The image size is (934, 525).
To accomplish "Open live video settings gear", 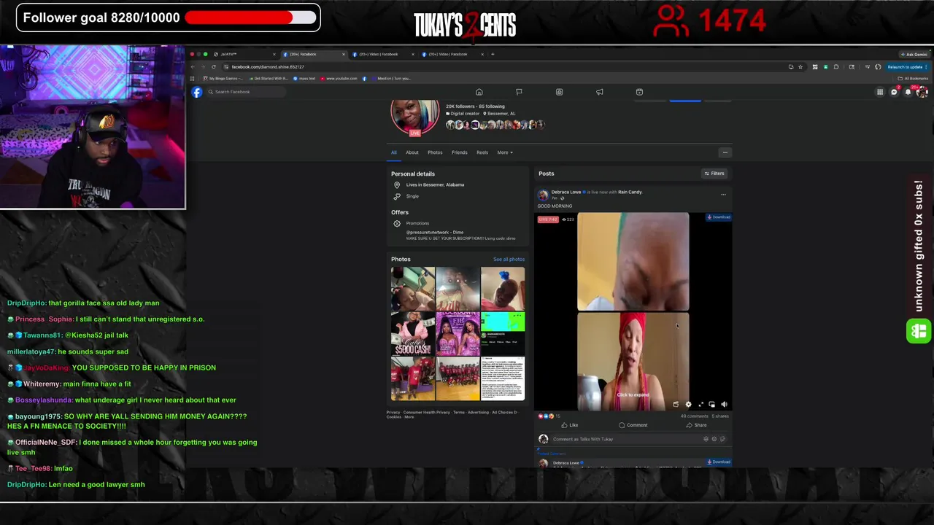I will pos(688,404).
